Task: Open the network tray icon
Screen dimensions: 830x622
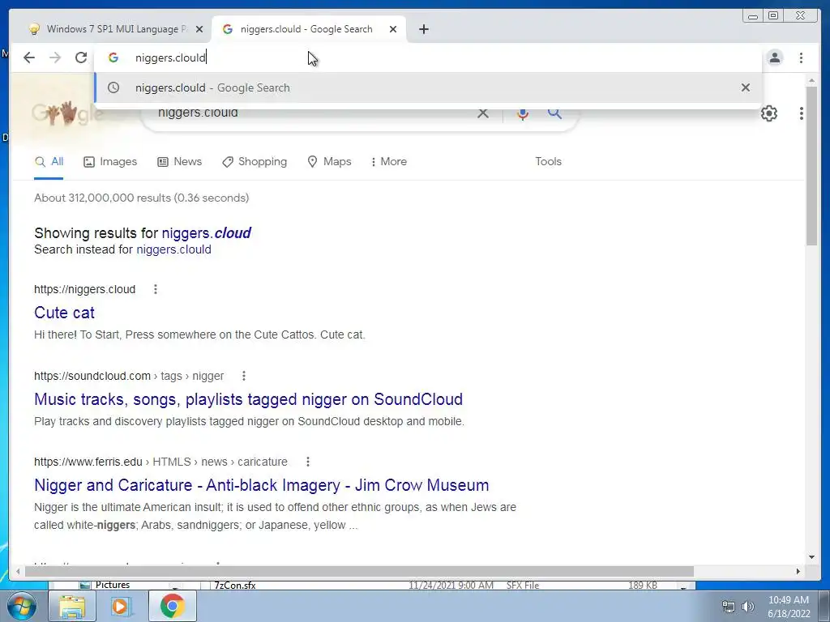Action: click(x=729, y=607)
